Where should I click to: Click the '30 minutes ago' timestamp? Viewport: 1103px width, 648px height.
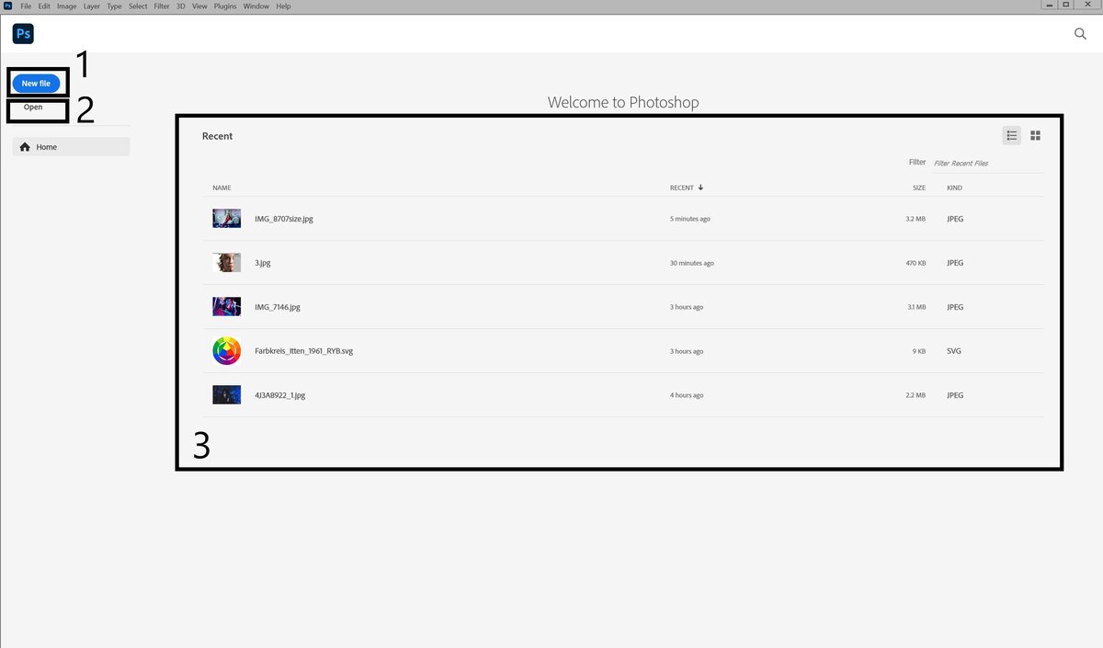692,263
